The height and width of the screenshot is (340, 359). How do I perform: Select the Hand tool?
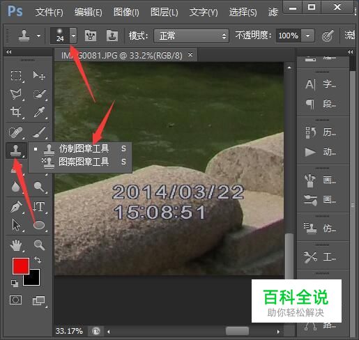[16, 245]
